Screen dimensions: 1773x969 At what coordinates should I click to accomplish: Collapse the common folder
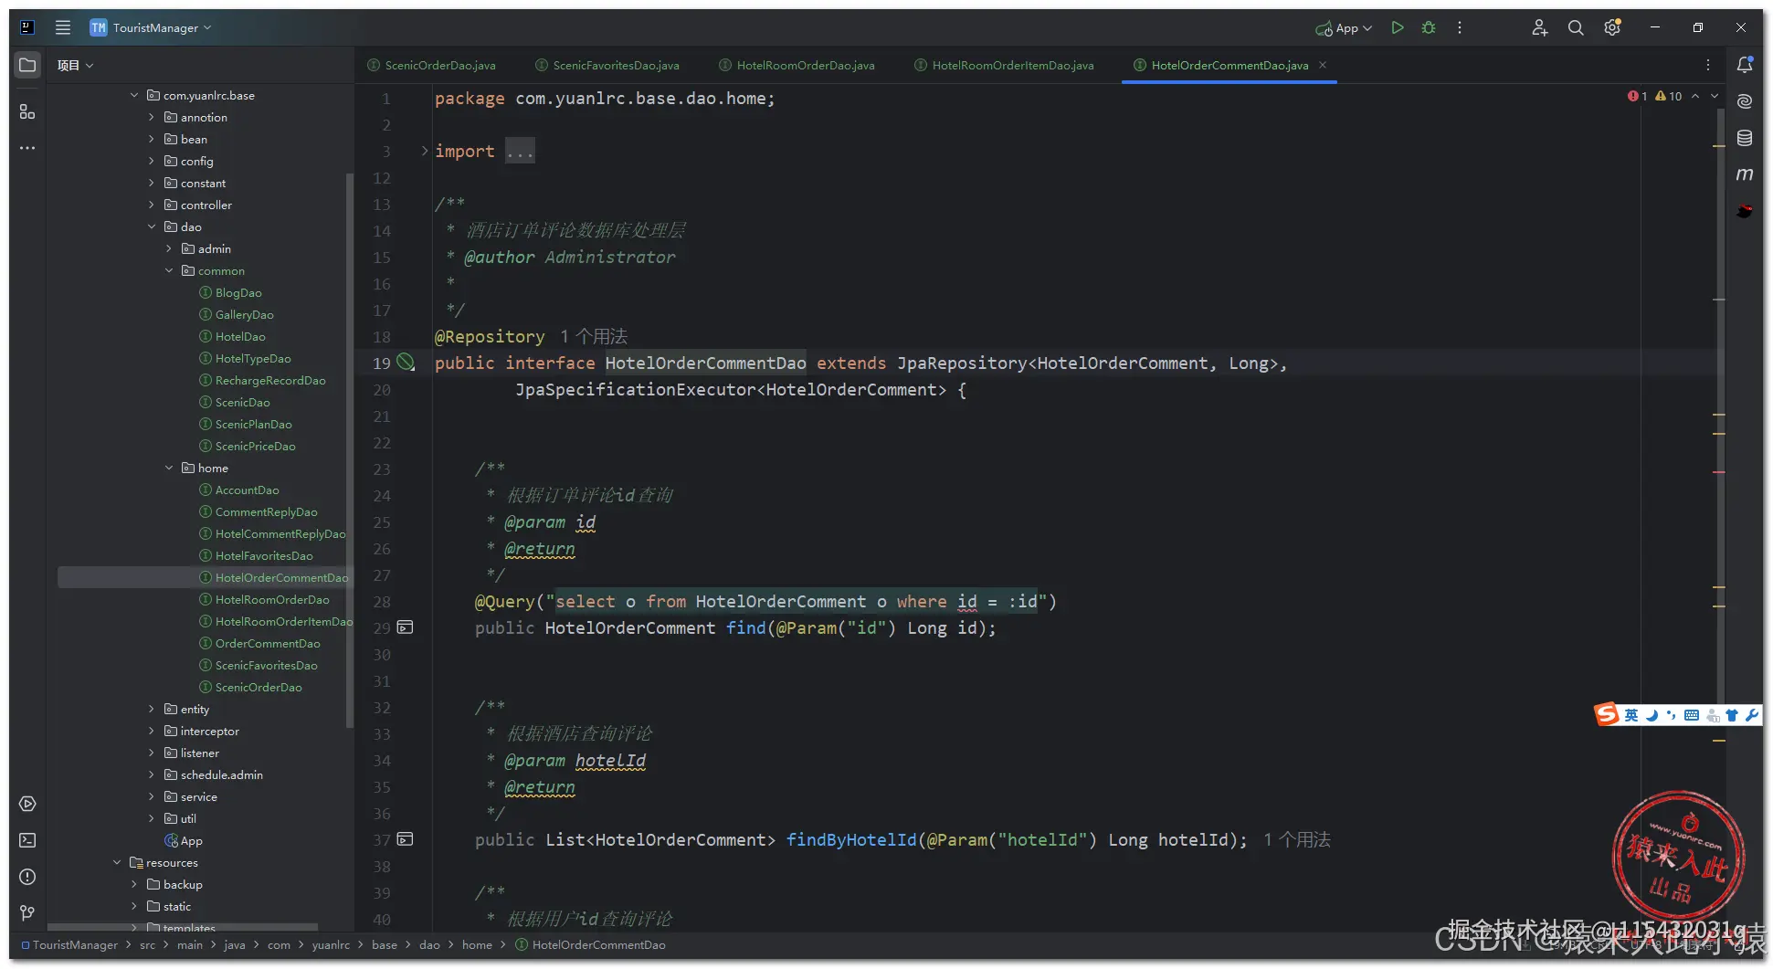click(x=169, y=270)
